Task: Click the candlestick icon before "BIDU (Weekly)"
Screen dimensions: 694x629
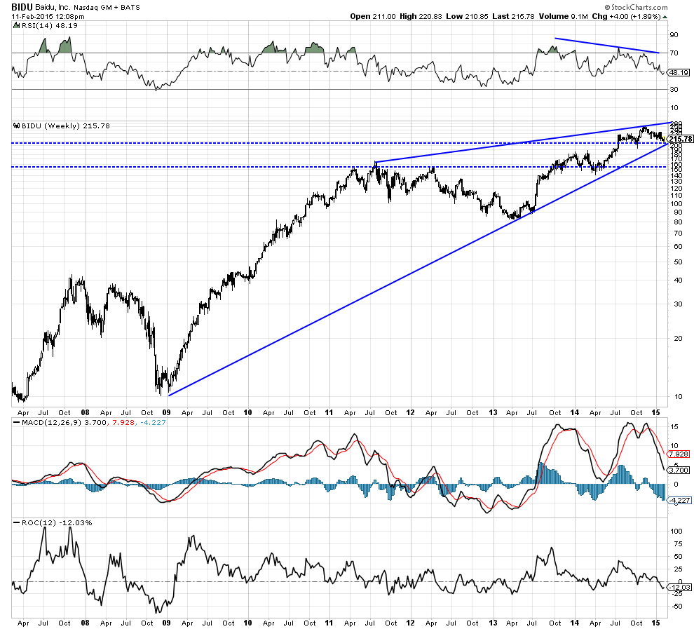Action: click(16, 126)
